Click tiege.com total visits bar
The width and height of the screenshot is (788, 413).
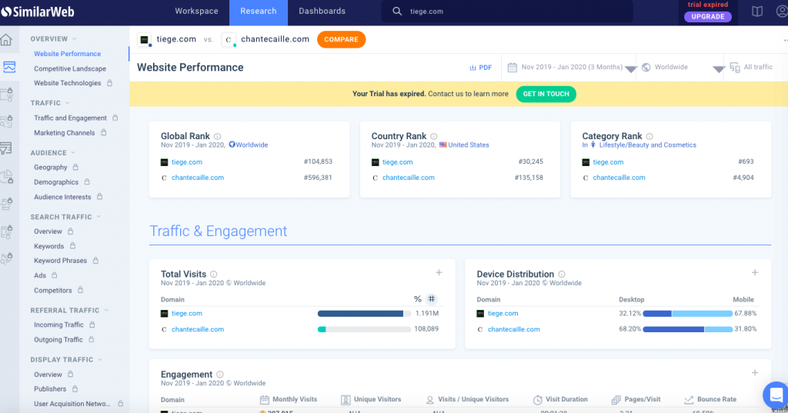pos(364,314)
